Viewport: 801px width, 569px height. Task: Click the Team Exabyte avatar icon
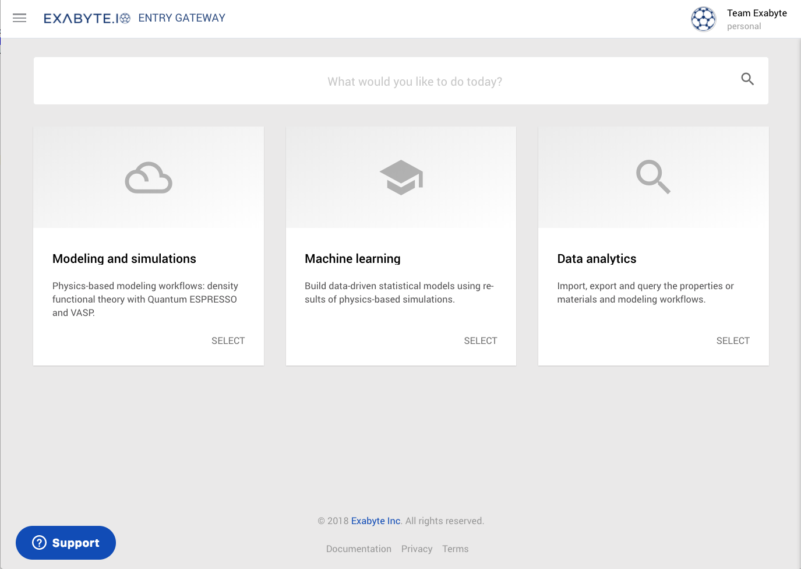(x=703, y=19)
